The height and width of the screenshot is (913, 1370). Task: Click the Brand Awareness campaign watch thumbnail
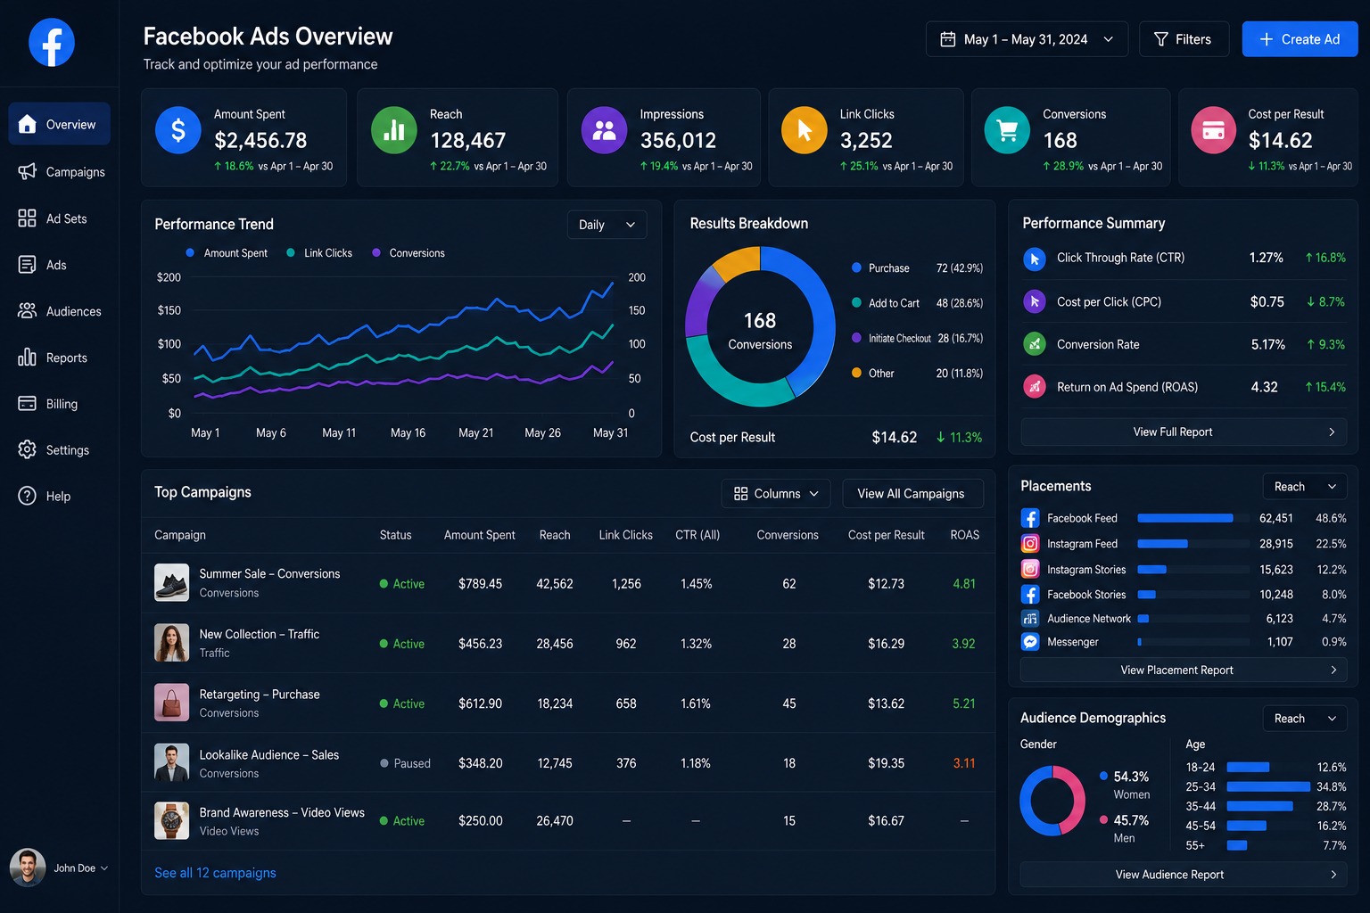click(171, 820)
